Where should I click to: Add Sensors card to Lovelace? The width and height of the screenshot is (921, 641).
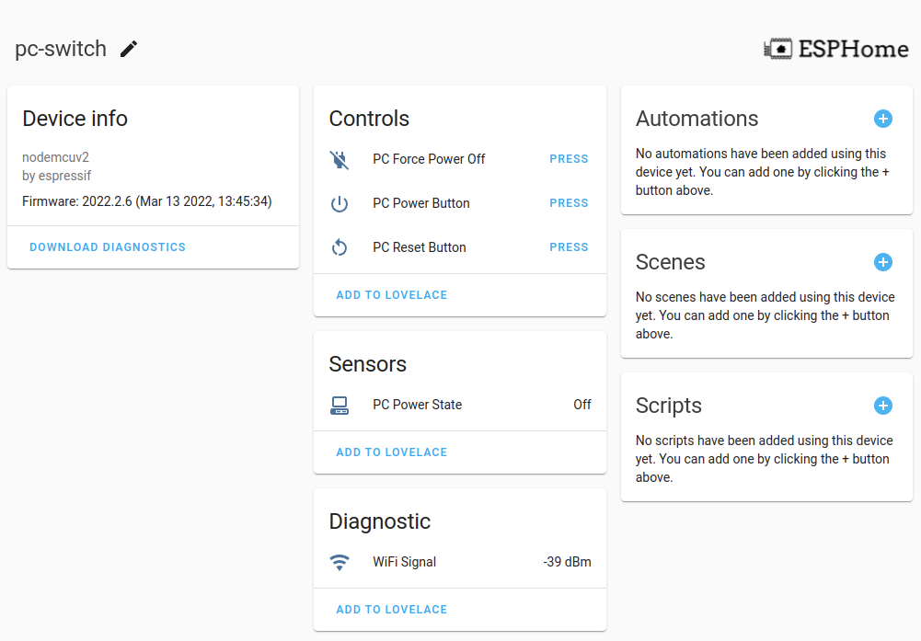pos(392,452)
